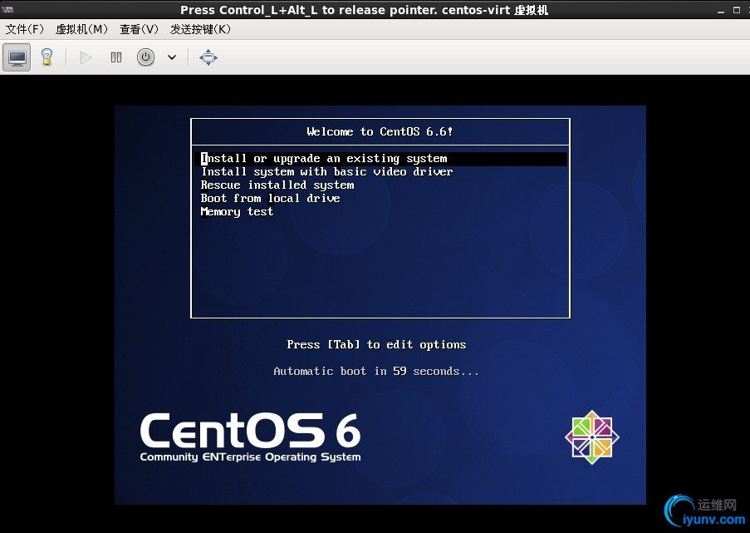Open virtual hardware details with lightbulb icon

pos(47,57)
